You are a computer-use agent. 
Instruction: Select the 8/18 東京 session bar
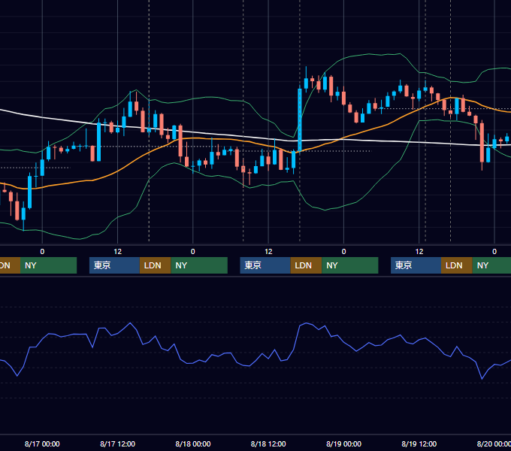pyautogui.click(x=265, y=265)
